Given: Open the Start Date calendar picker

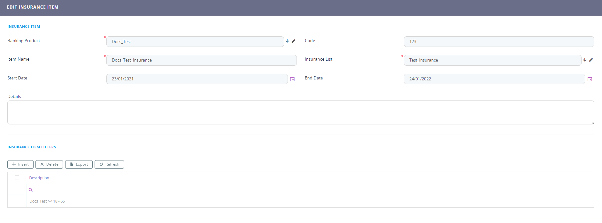Looking at the screenshot, I should 292,79.
